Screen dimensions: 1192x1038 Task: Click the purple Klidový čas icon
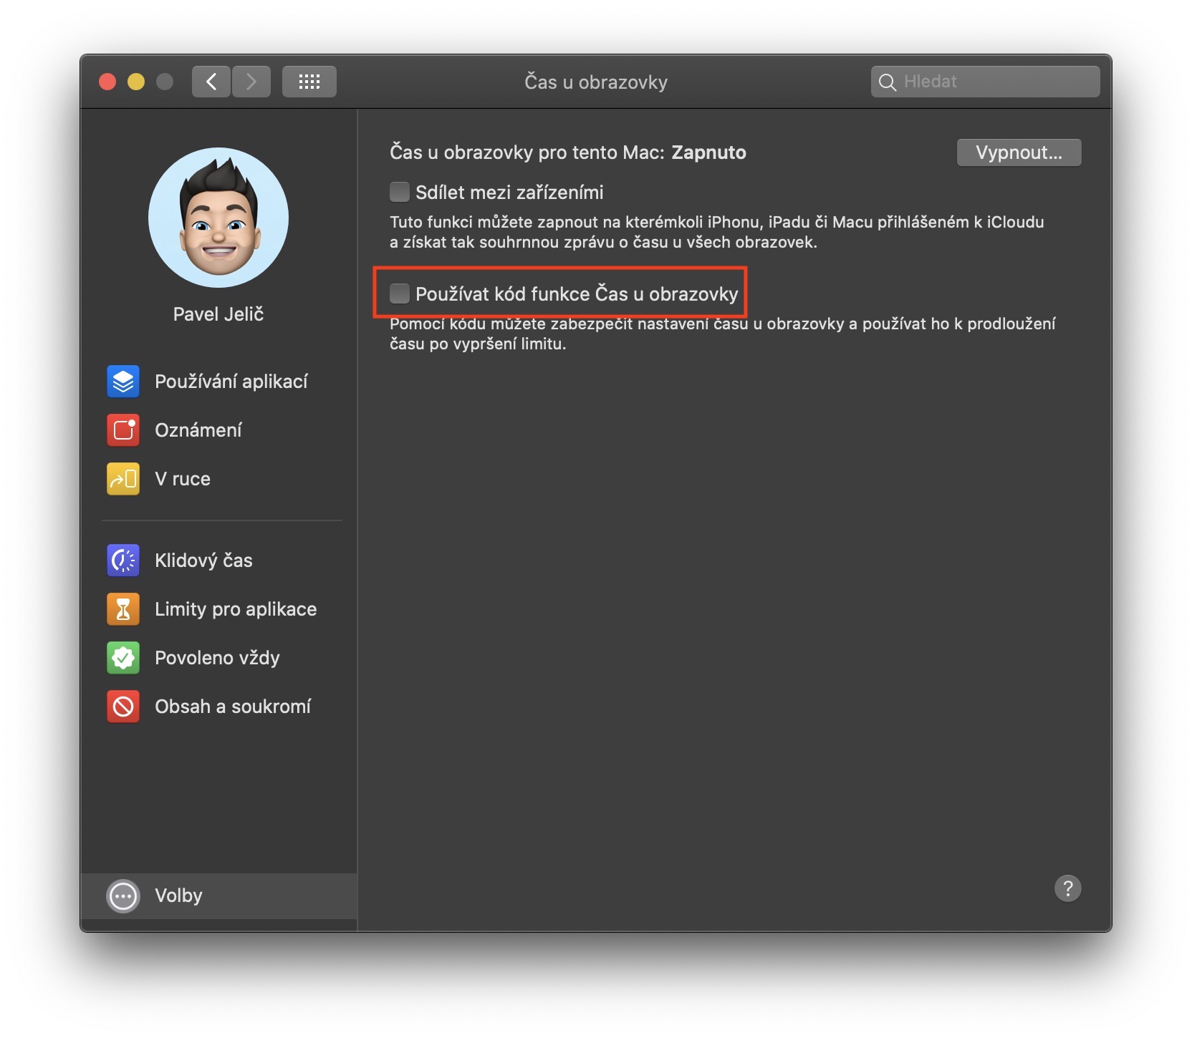coord(123,561)
